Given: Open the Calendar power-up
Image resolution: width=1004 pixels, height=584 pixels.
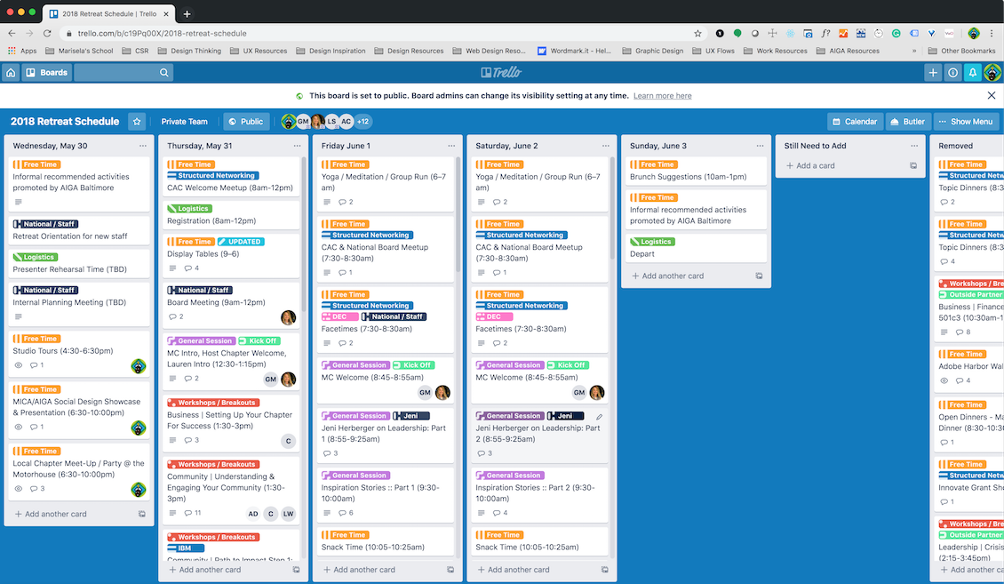Looking at the screenshot, I should tap(855, 122).
